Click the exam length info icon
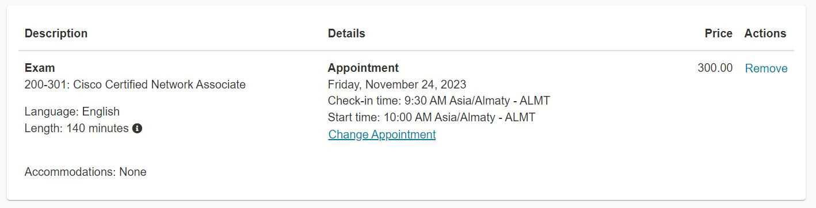 (137, 129)
